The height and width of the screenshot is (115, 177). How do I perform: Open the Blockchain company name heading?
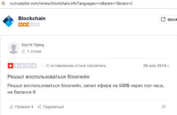click(x=32, y=18)
